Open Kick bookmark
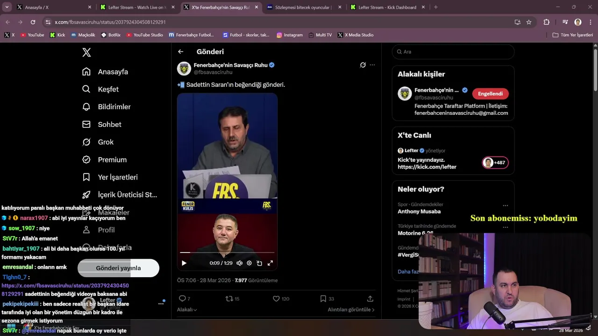598x336 pixels. point(57,35)
